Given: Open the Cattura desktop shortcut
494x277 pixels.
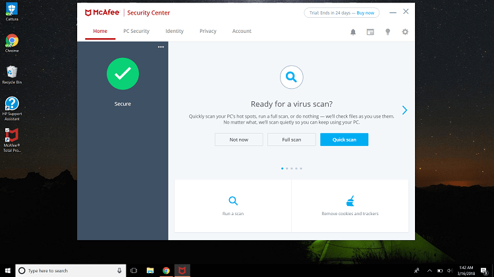Looking at the screenshot, I should [12, 12].
